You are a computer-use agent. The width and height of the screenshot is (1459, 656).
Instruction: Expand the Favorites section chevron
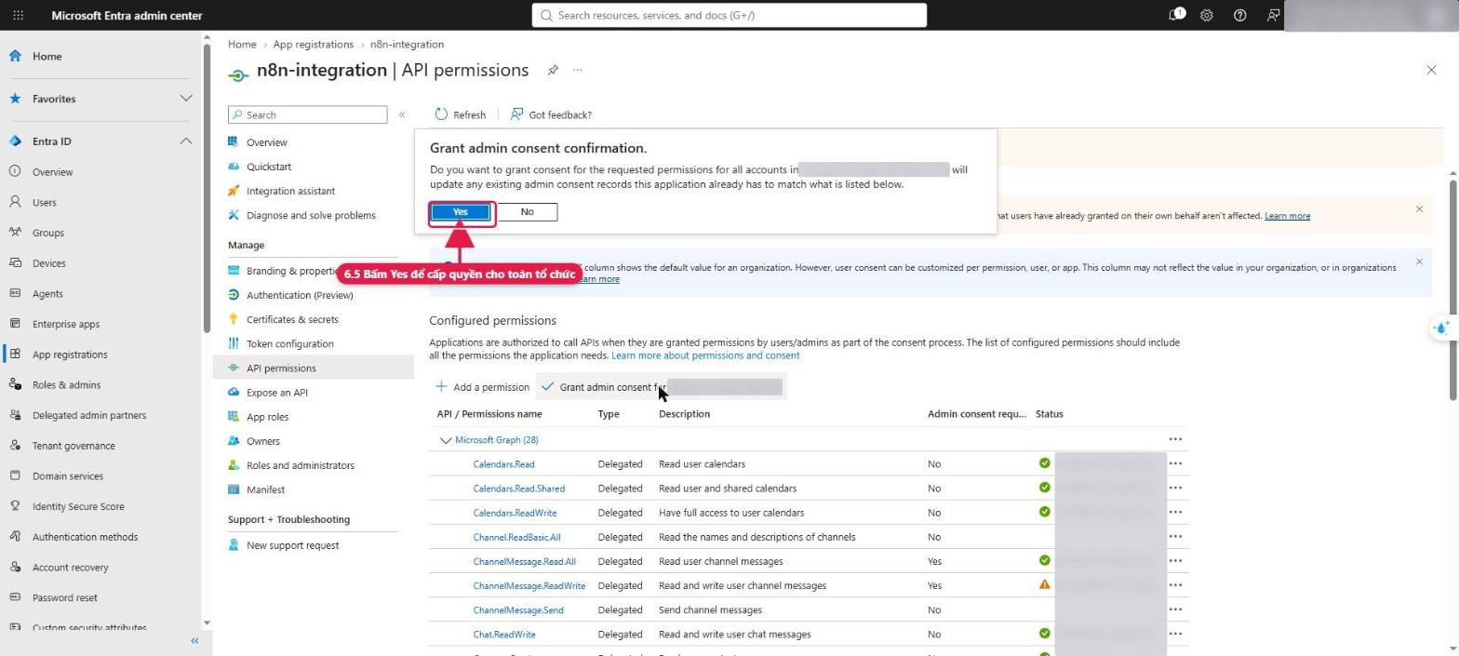(185, 99)
